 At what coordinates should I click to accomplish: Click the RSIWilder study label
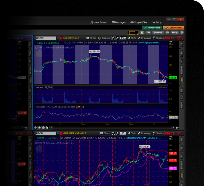50,107
